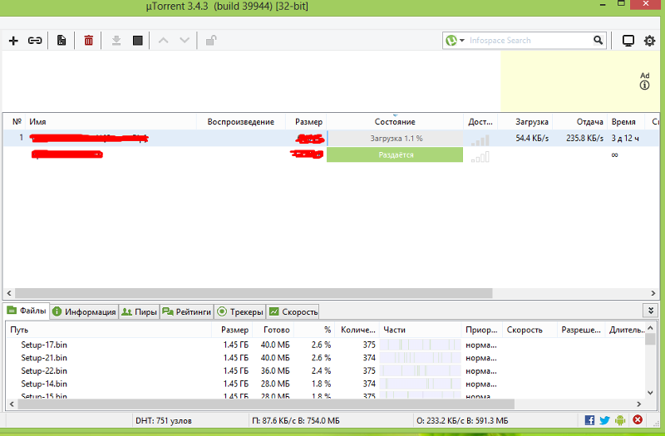Collapse the details pane chevron button
The height and width of the screenshot is (436, 665).
point(651,311)
